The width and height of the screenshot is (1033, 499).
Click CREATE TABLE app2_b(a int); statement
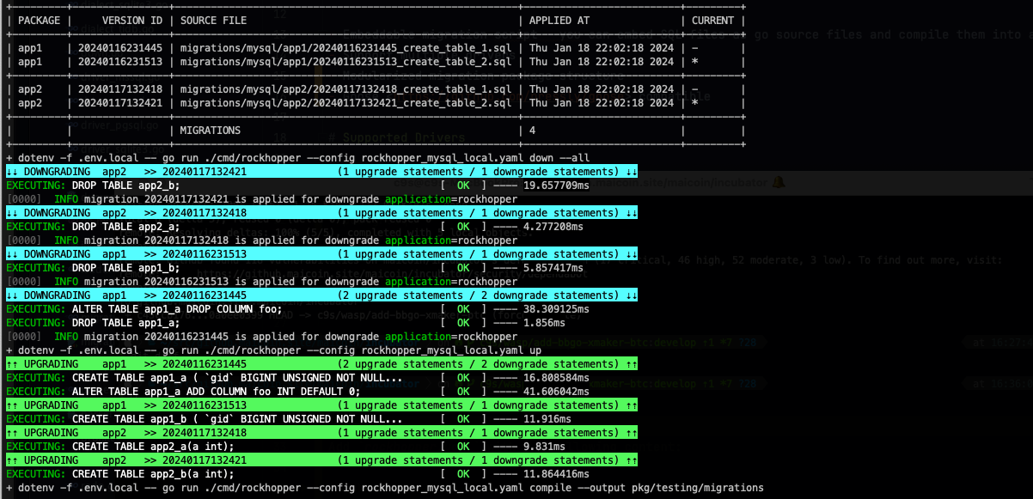pyautogui.click(x=153, y=475)
